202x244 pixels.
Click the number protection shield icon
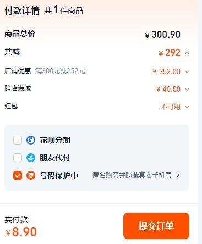[x=31, y=175]
